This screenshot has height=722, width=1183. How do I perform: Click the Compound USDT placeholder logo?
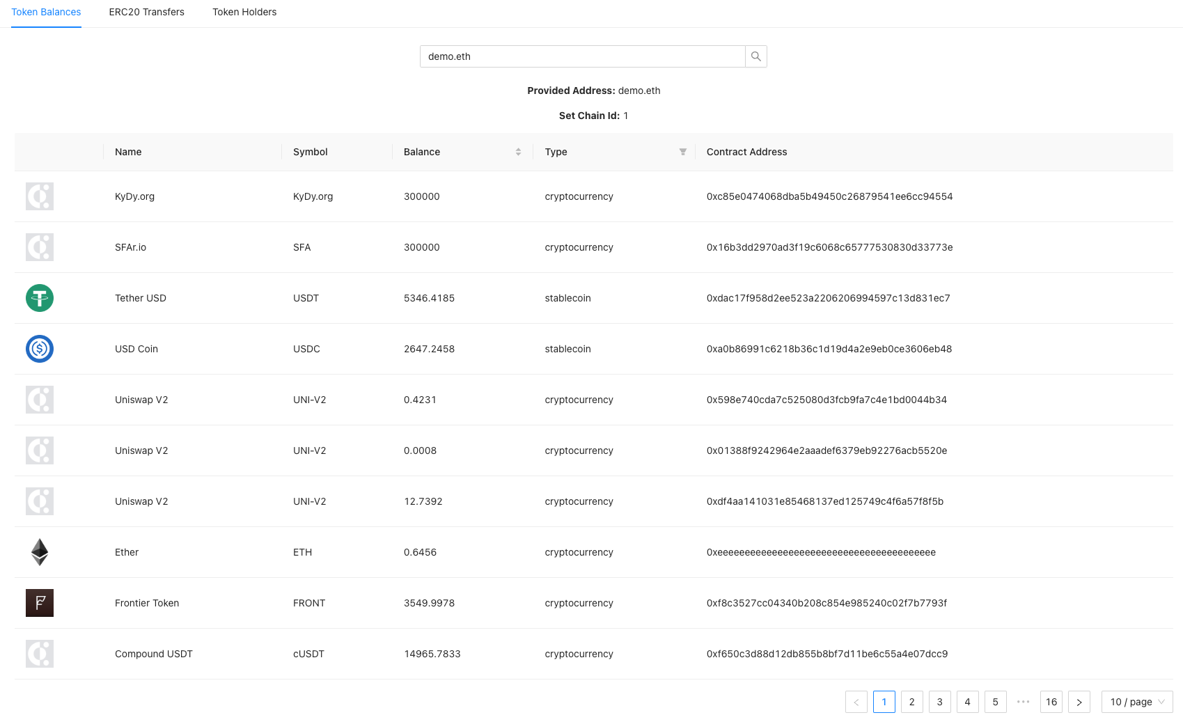[x=40, y=654]
